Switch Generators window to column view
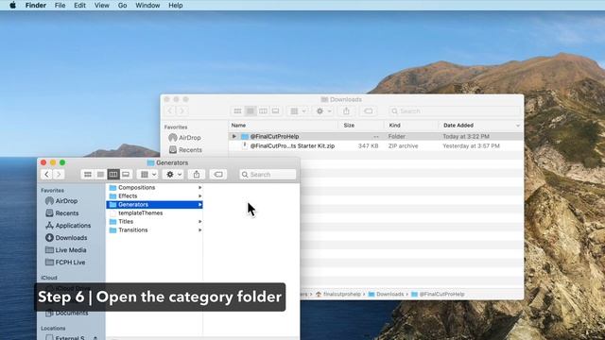 click(x=113, y=174)
